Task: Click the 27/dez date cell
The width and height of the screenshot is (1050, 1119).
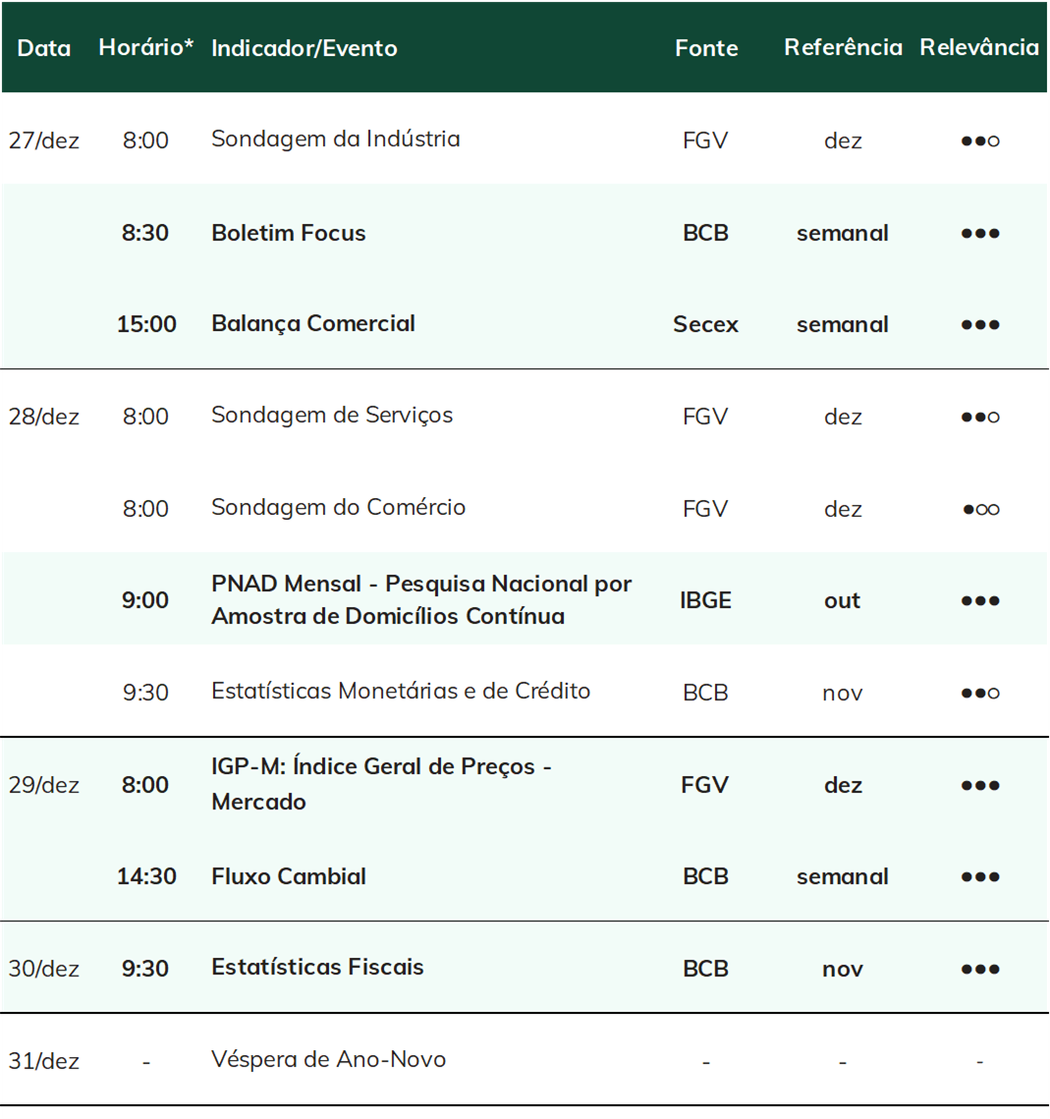Action: click(43, 140)
